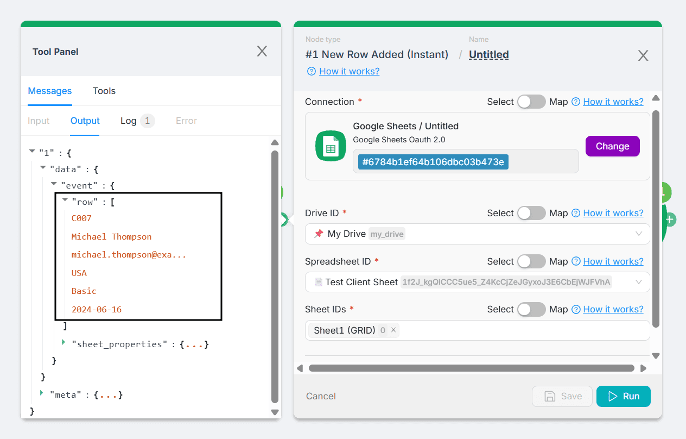Click the Untitled node name field
The height and width of the screenshot is (439, 686).
[x=488, y=54]
